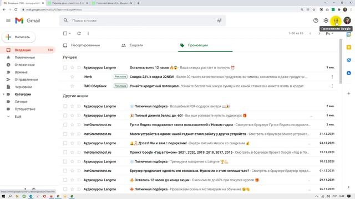The width and height of the screenshot is (355, 199).
Task: Open the Help question mark icon
Action: pyautogui.click(x=316, y=20)
